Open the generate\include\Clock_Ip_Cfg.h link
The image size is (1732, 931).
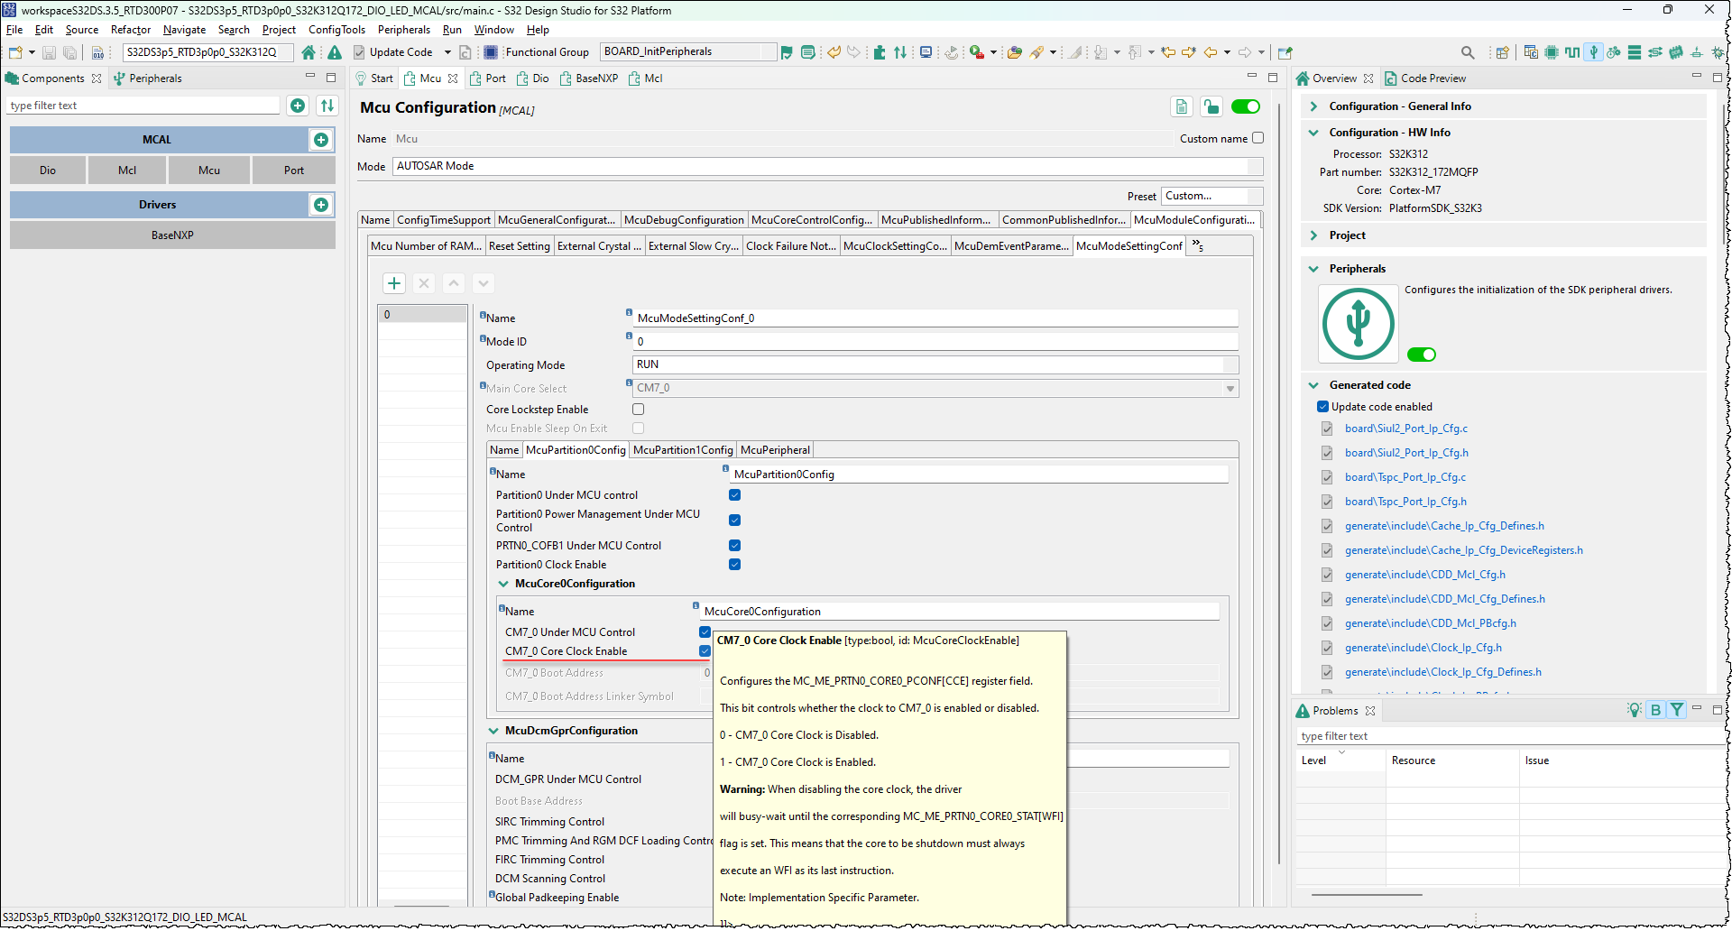(1423, 647)
